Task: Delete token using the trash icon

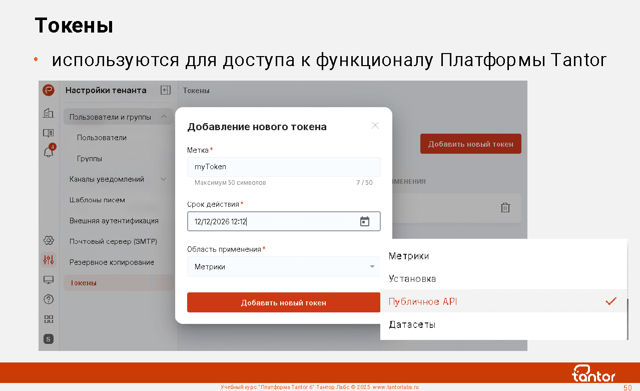Action: click(x=505, y=208)
